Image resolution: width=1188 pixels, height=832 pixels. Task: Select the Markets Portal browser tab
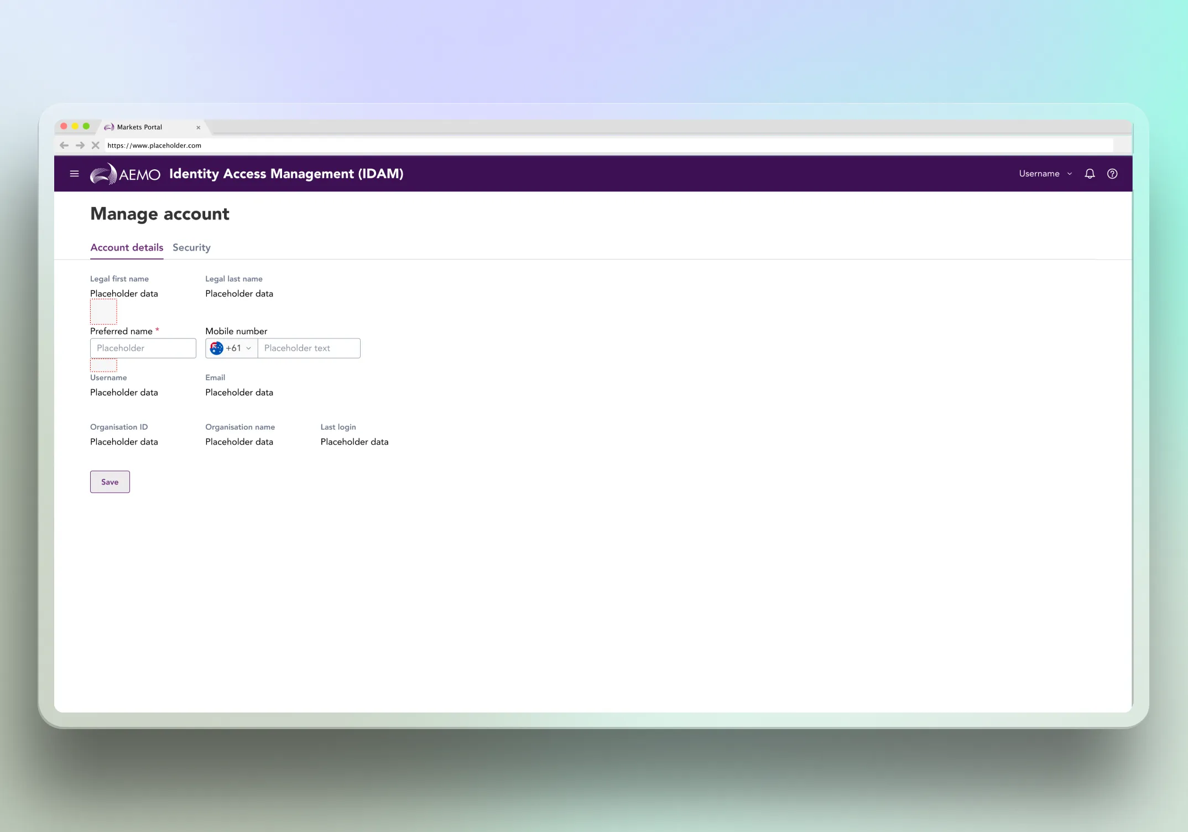point(139,127)
